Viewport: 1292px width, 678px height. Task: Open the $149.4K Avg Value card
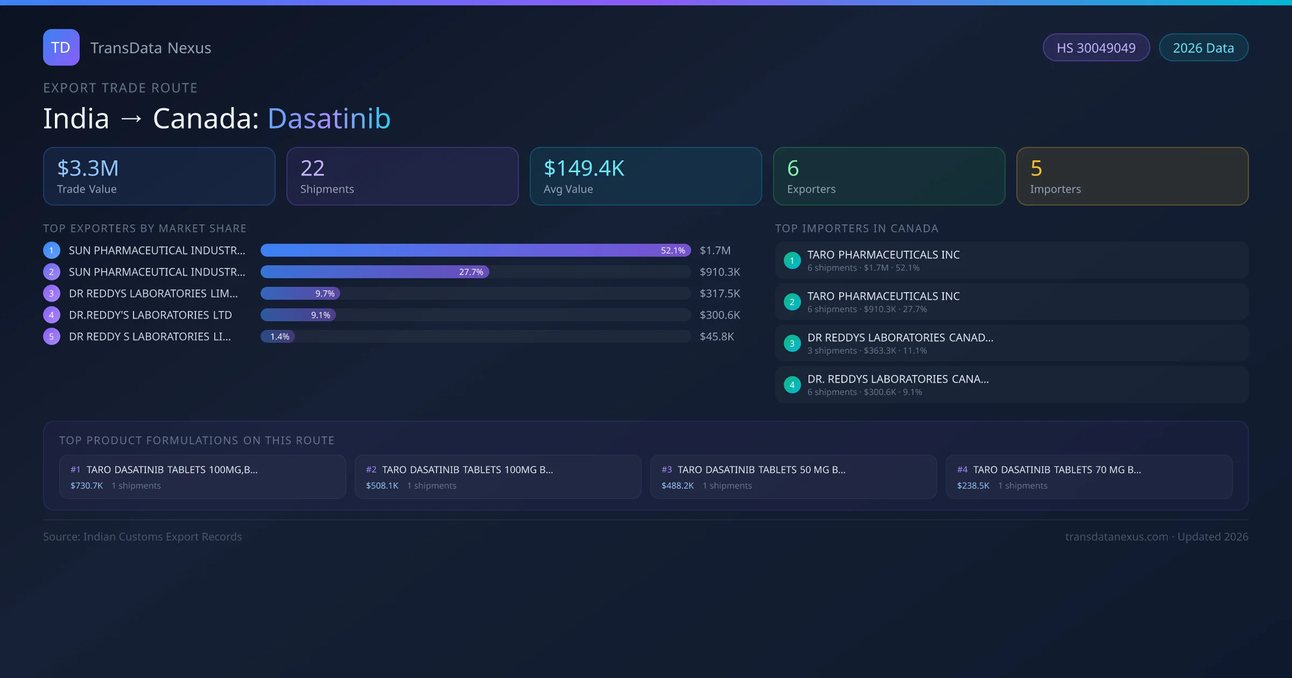click(645, 176)
